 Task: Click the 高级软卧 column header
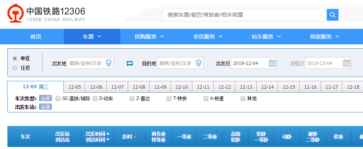click(x=236, y=137)
